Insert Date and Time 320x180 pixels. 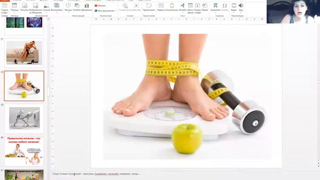pos(190,8)
